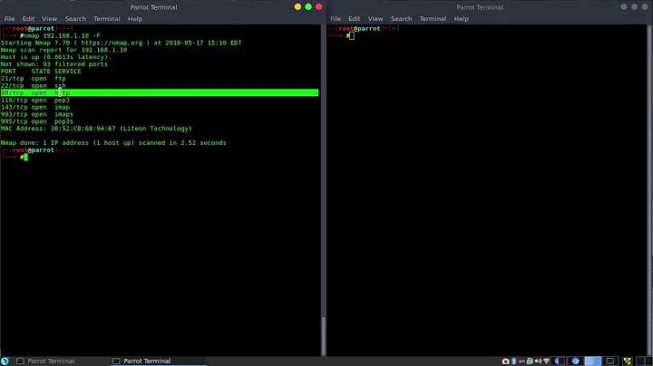Click the left terminal's vertical scrollbar
The height and width of the screenshot is (366, 653).
click(323, 335)
